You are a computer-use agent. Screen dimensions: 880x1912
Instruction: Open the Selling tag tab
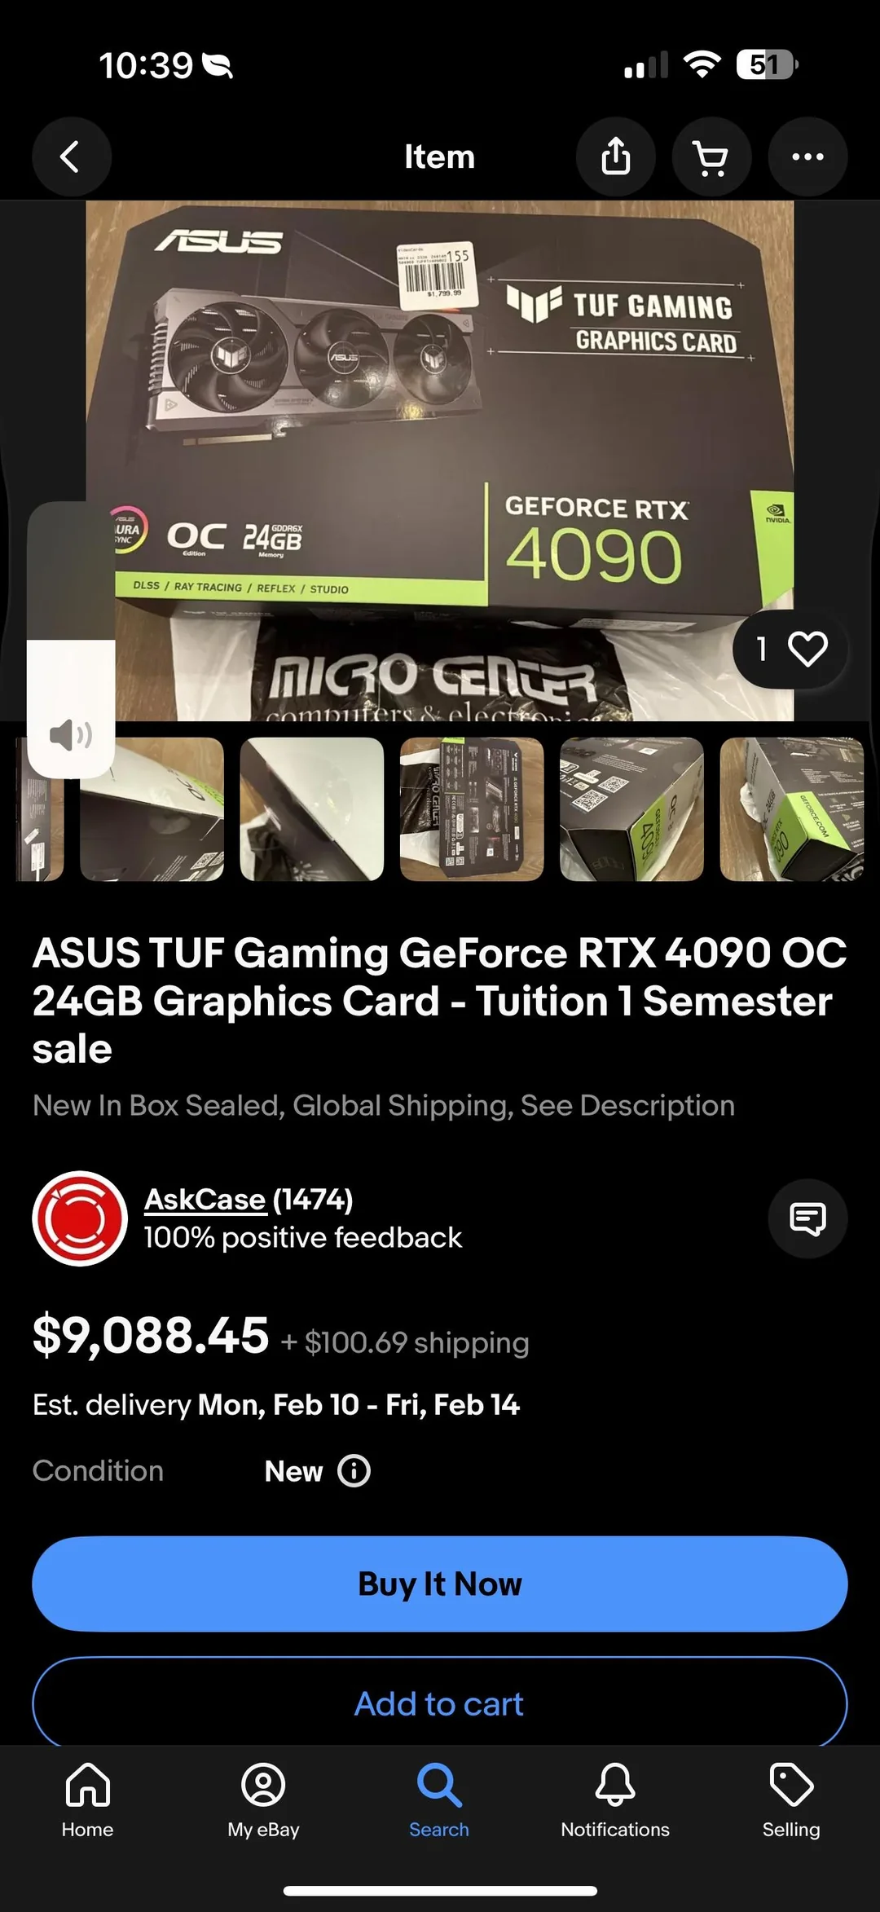point(791,1800)
